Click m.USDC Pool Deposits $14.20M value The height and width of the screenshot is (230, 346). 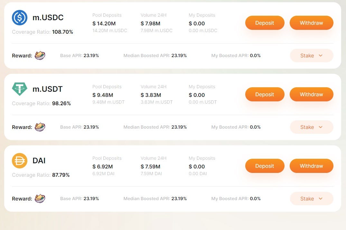(x=104, y=23)
